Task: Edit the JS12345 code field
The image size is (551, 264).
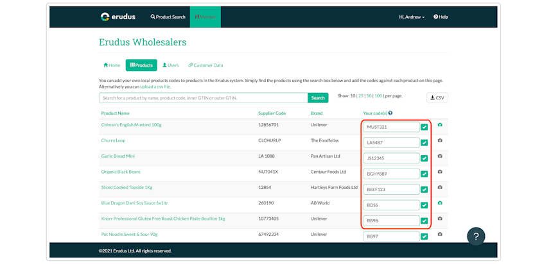Action: tap(392, 158)
